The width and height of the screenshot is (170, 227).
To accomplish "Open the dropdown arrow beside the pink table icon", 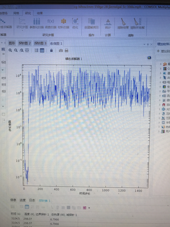I will [89, 208].
